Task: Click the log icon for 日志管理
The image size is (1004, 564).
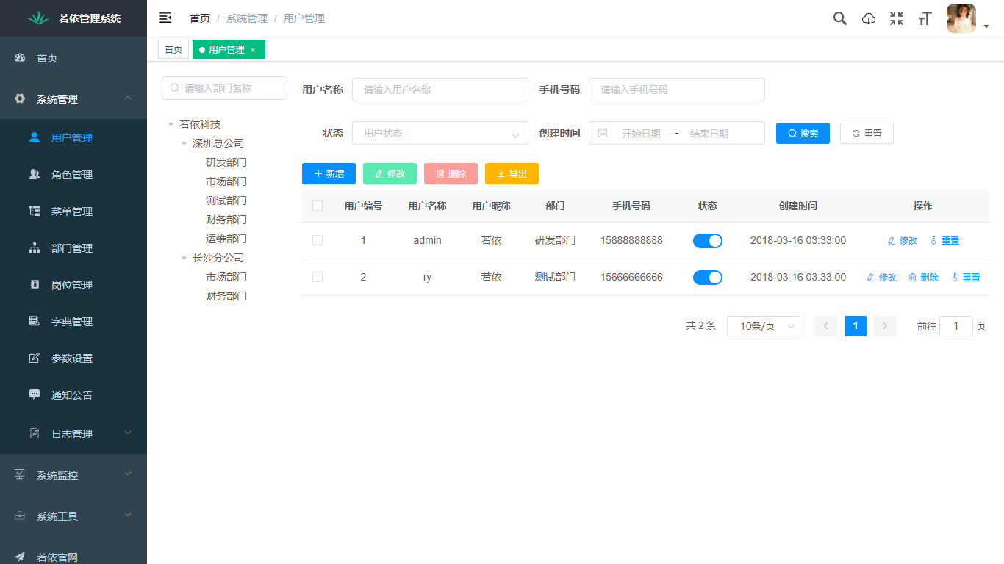Action: tap(35, 433)
